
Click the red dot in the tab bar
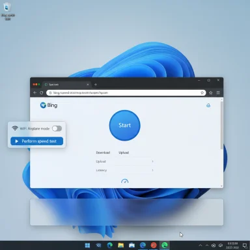pos(34,85)
